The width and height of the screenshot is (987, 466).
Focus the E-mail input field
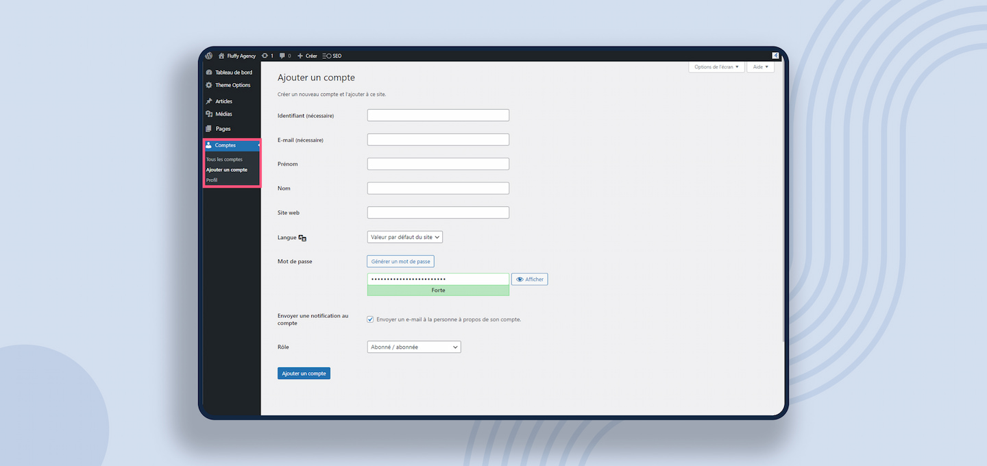[438, 140]
